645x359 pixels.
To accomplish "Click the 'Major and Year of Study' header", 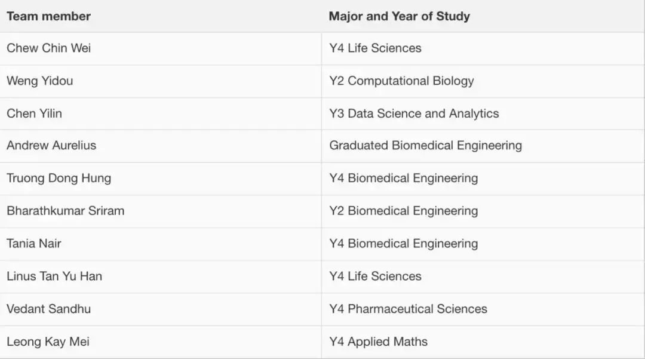I will [x=399, y=16].
